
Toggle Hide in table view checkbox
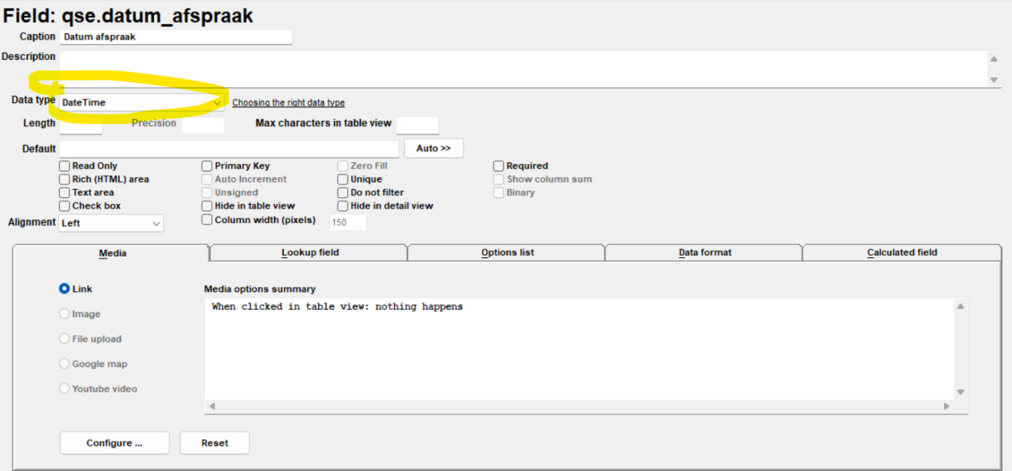pos(207,206)
